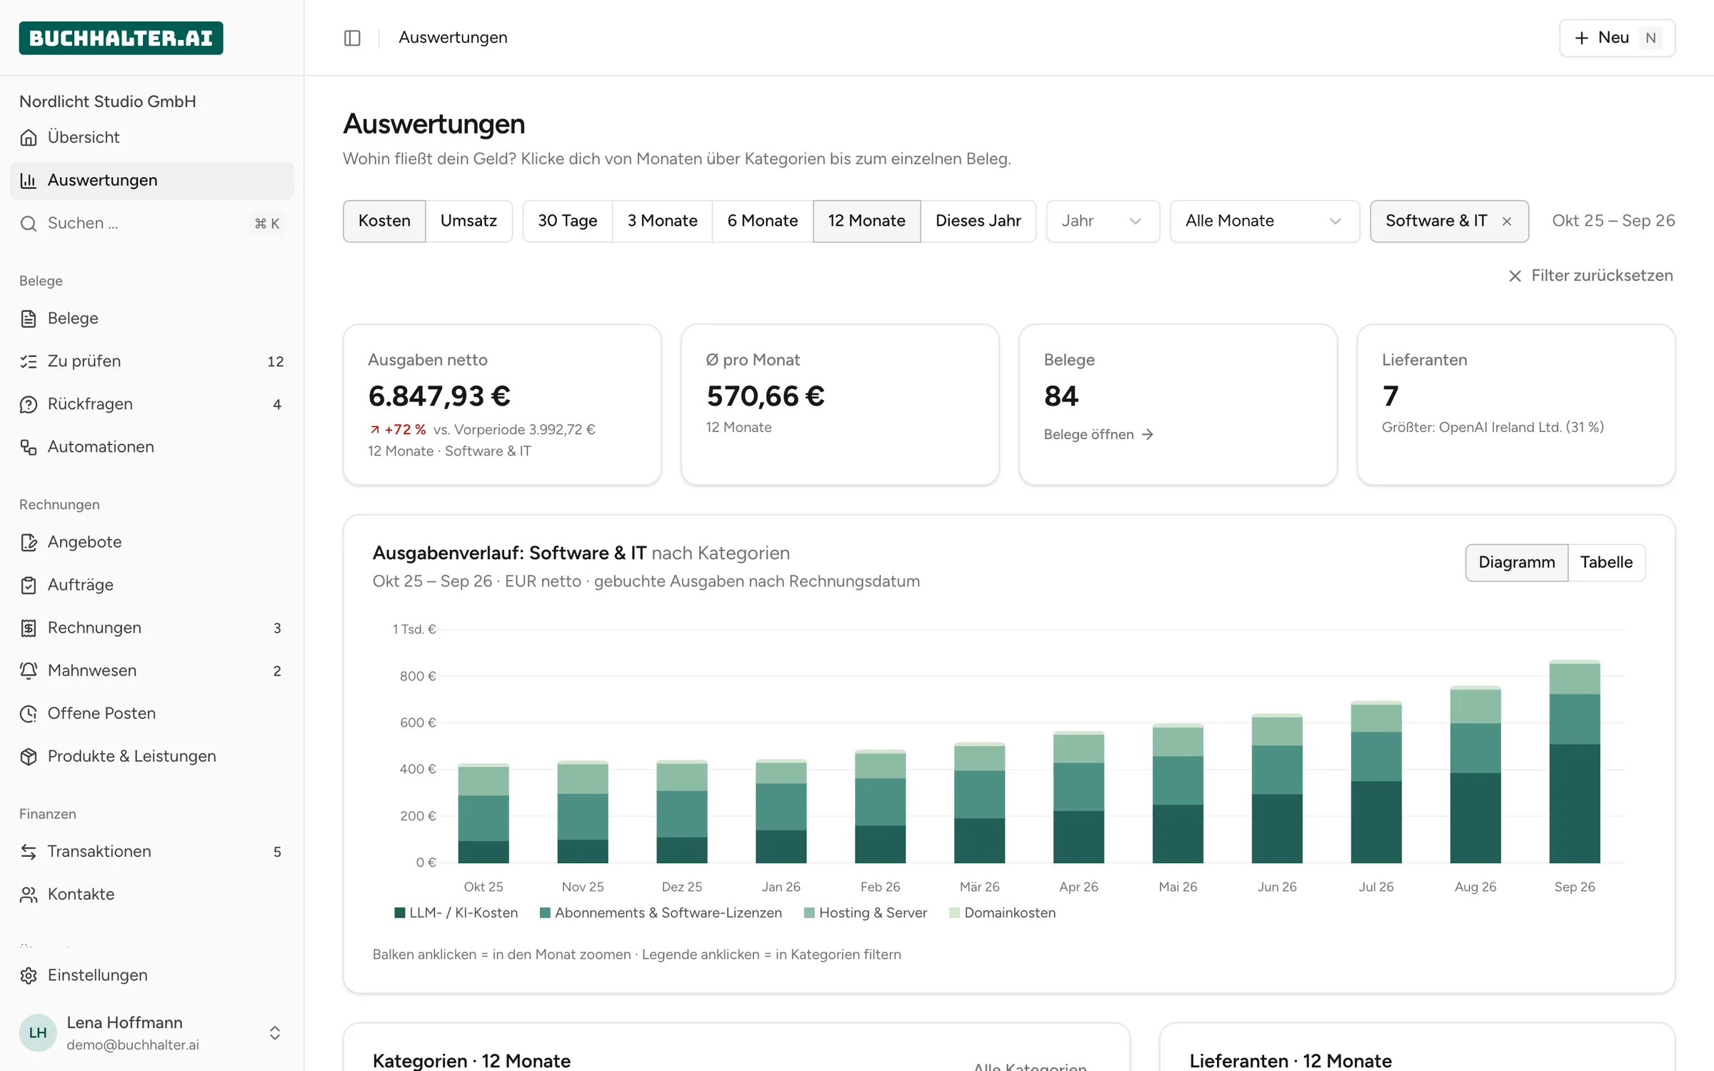Filter by Abonnements & Software-Lizenzen legend entry
The image size is (1714, 1071).
pos(661,912)
